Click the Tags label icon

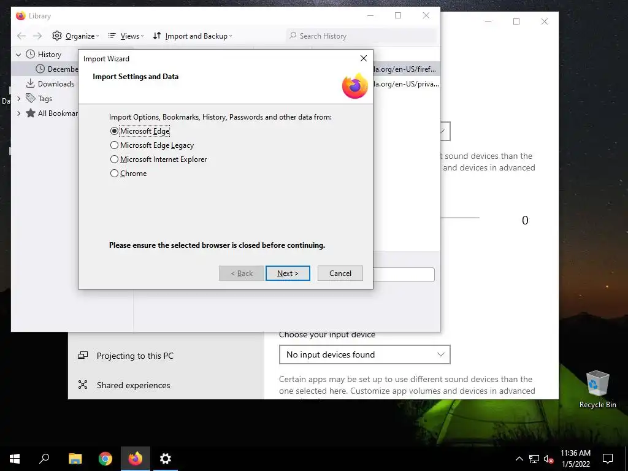(x=31, y=98)
